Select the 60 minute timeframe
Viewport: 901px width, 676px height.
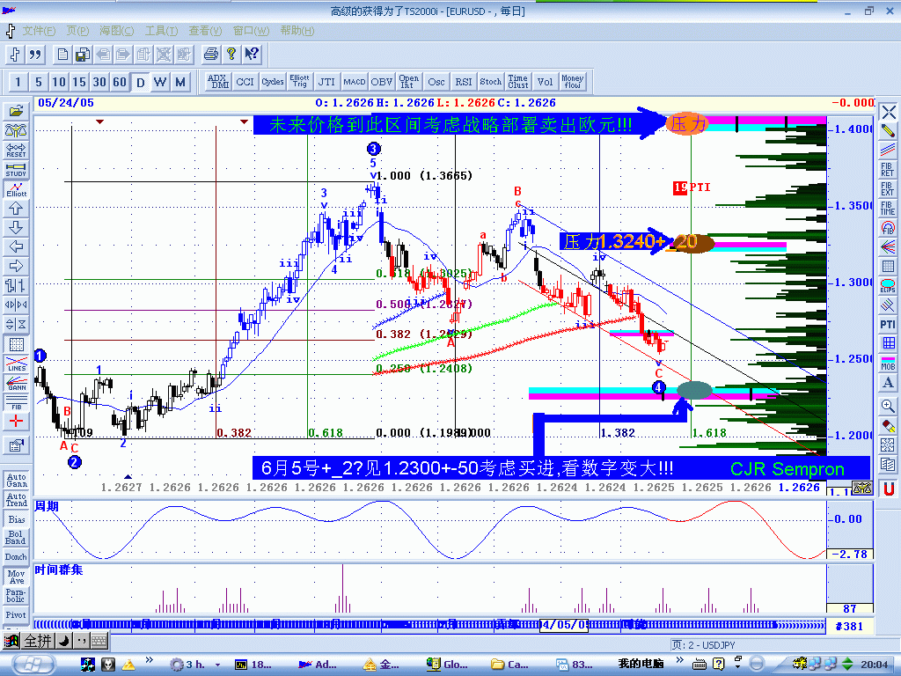[120, 82]
